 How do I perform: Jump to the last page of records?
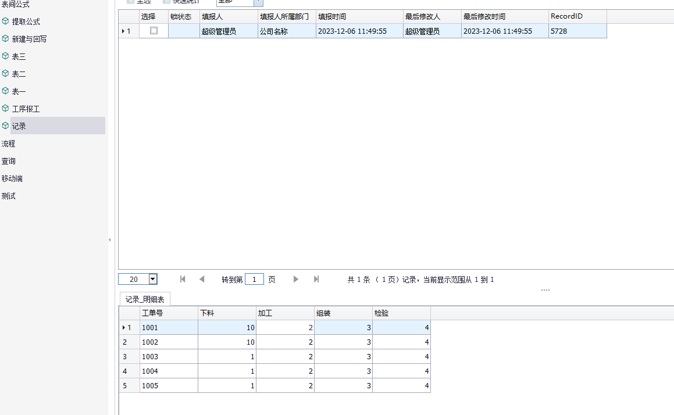pos(316,279)
